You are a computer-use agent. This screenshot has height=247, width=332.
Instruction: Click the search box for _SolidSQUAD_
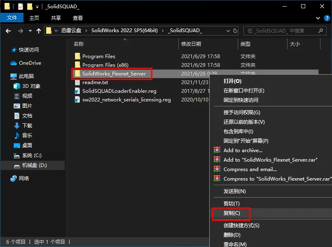(285, 31)
